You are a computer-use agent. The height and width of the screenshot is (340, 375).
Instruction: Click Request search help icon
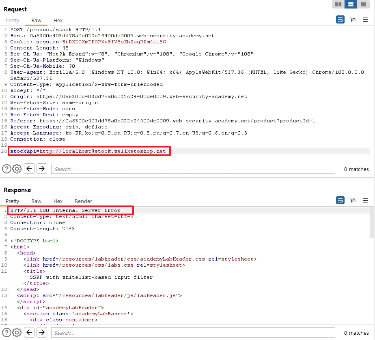(6, 169)
